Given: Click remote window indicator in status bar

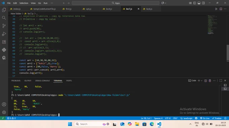Looking at the screenshot, I should [x=3, y=118].
